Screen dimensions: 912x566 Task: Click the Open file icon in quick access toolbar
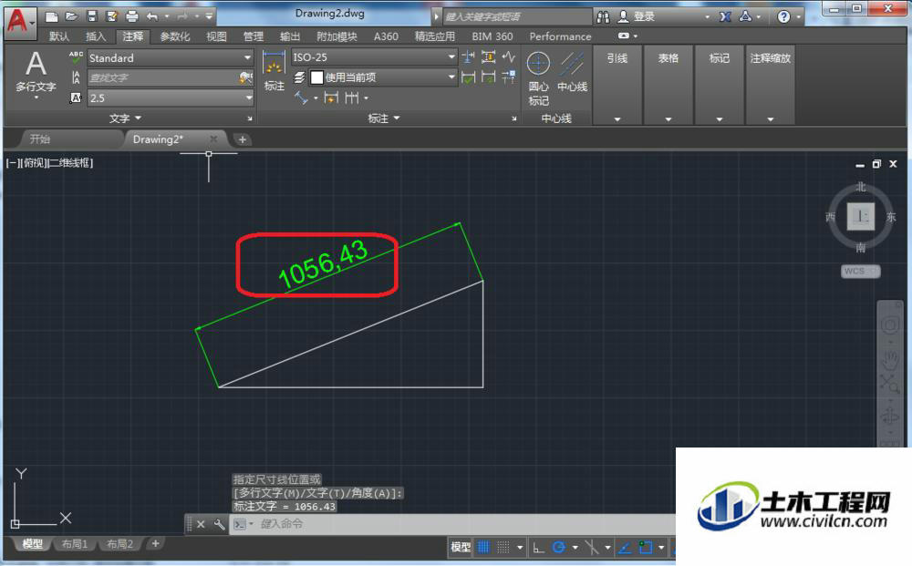click(x=71, y=16)
